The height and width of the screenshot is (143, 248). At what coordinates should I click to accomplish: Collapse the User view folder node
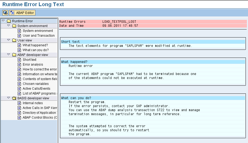pos(8,40)
